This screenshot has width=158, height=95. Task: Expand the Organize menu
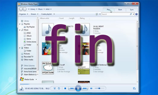[24, 14]
